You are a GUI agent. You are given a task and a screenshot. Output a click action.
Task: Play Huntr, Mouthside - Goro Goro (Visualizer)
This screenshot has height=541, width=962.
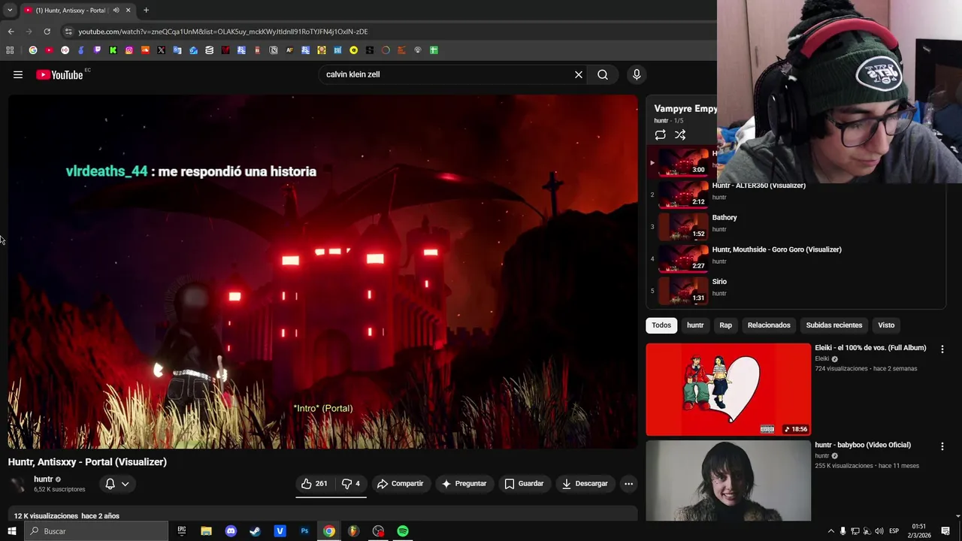point(795,259)
